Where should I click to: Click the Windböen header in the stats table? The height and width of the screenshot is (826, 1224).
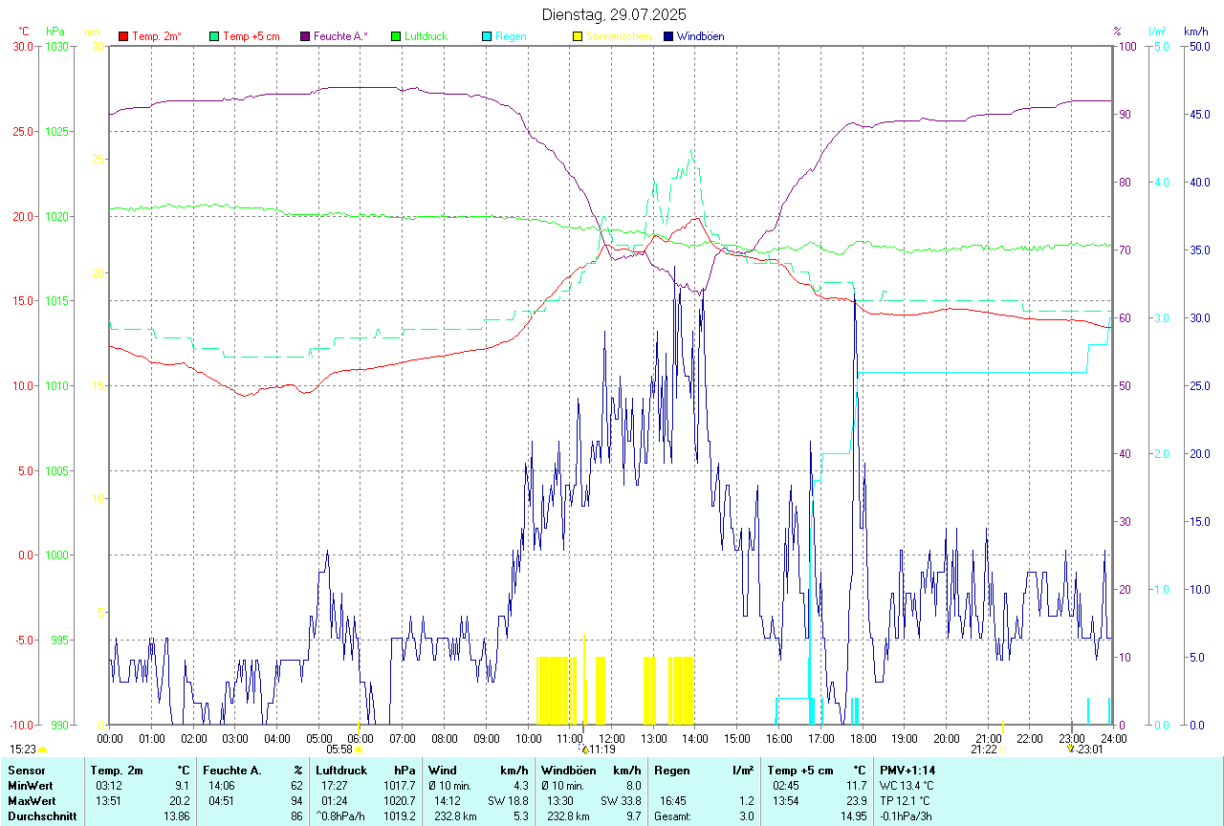click(569, 770)
